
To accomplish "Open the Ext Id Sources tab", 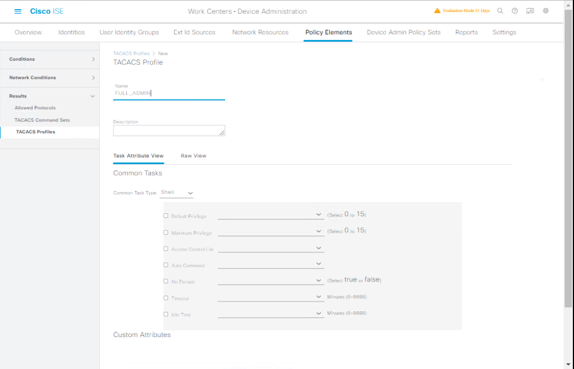I will (x=194, y=32).
